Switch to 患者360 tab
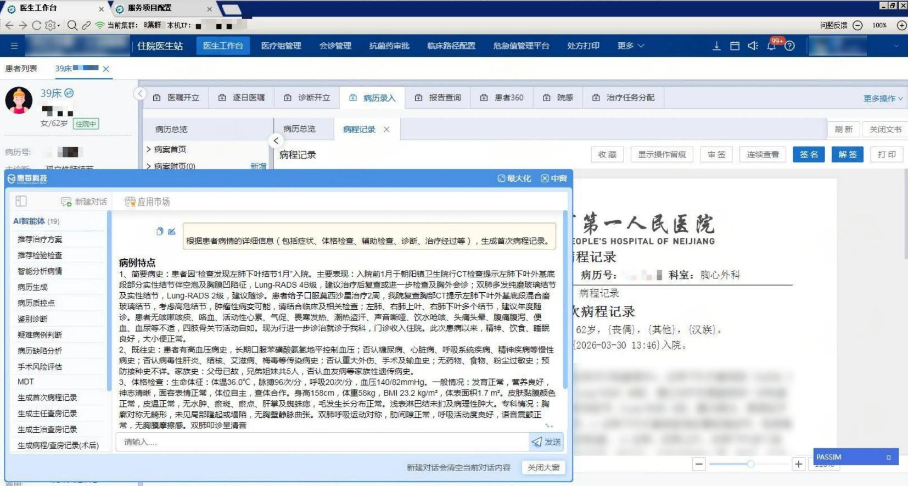908x486 pixels. coord(502,97)
